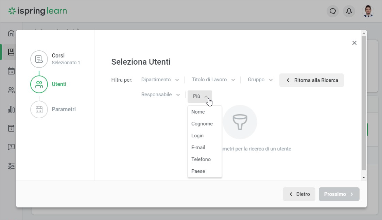Click the Ritorna alla Ricerca button
This screenshot has width=382, height=220.
[x=312, y=80]
